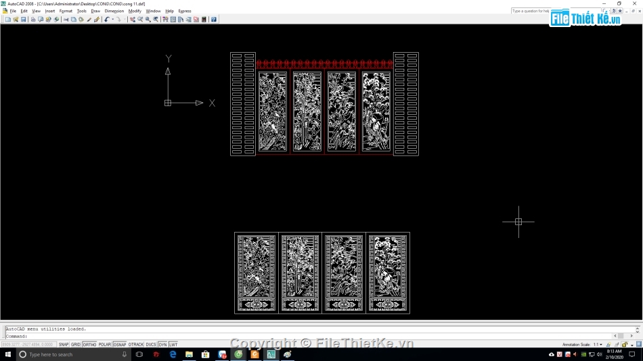The image size is (643, 361).
Task: Undo last action with arrow icon
Action: pos(107,19)
